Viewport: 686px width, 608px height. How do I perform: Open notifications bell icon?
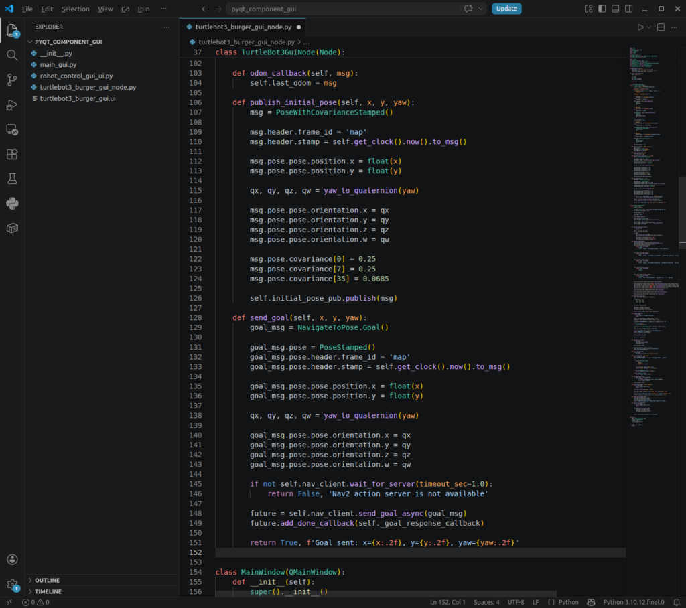pyautogui.click(x=677, y=603)
